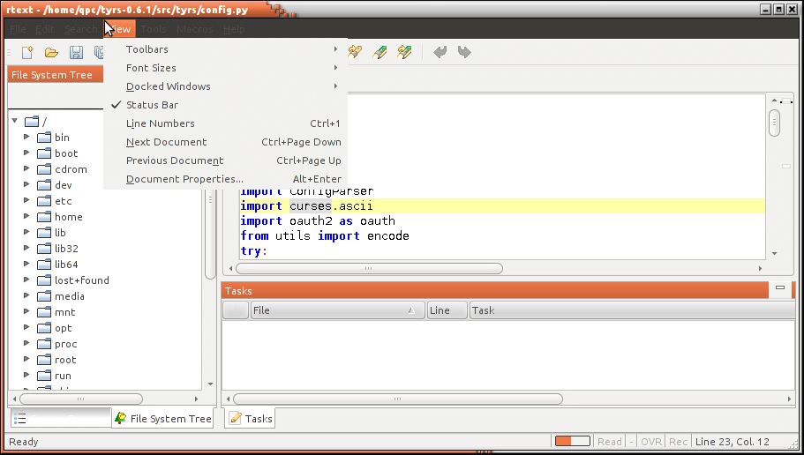Click the bin folder icon

click(44, 138)
